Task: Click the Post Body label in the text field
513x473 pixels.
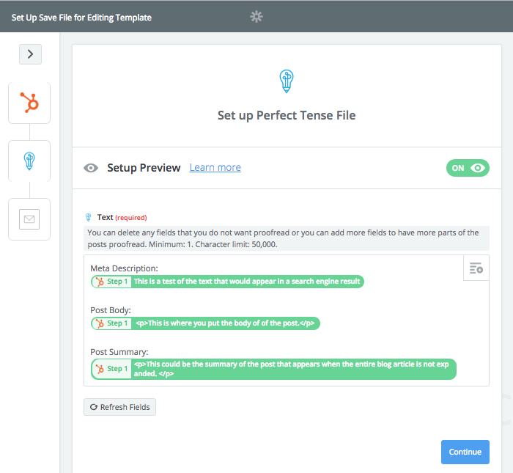Action: pyautogui.click(x=111, y=310)
